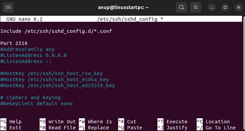Screen dimensions: 245x131
Task: Open the hamburger menu in title bar
Action: (x=196, y=7)
